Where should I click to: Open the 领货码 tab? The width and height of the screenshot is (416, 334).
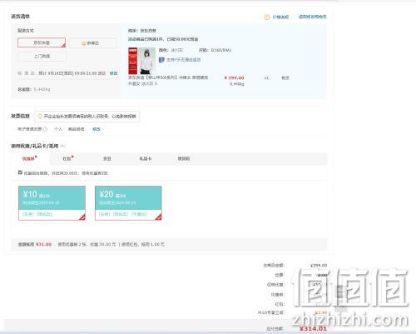pos(184,158)
